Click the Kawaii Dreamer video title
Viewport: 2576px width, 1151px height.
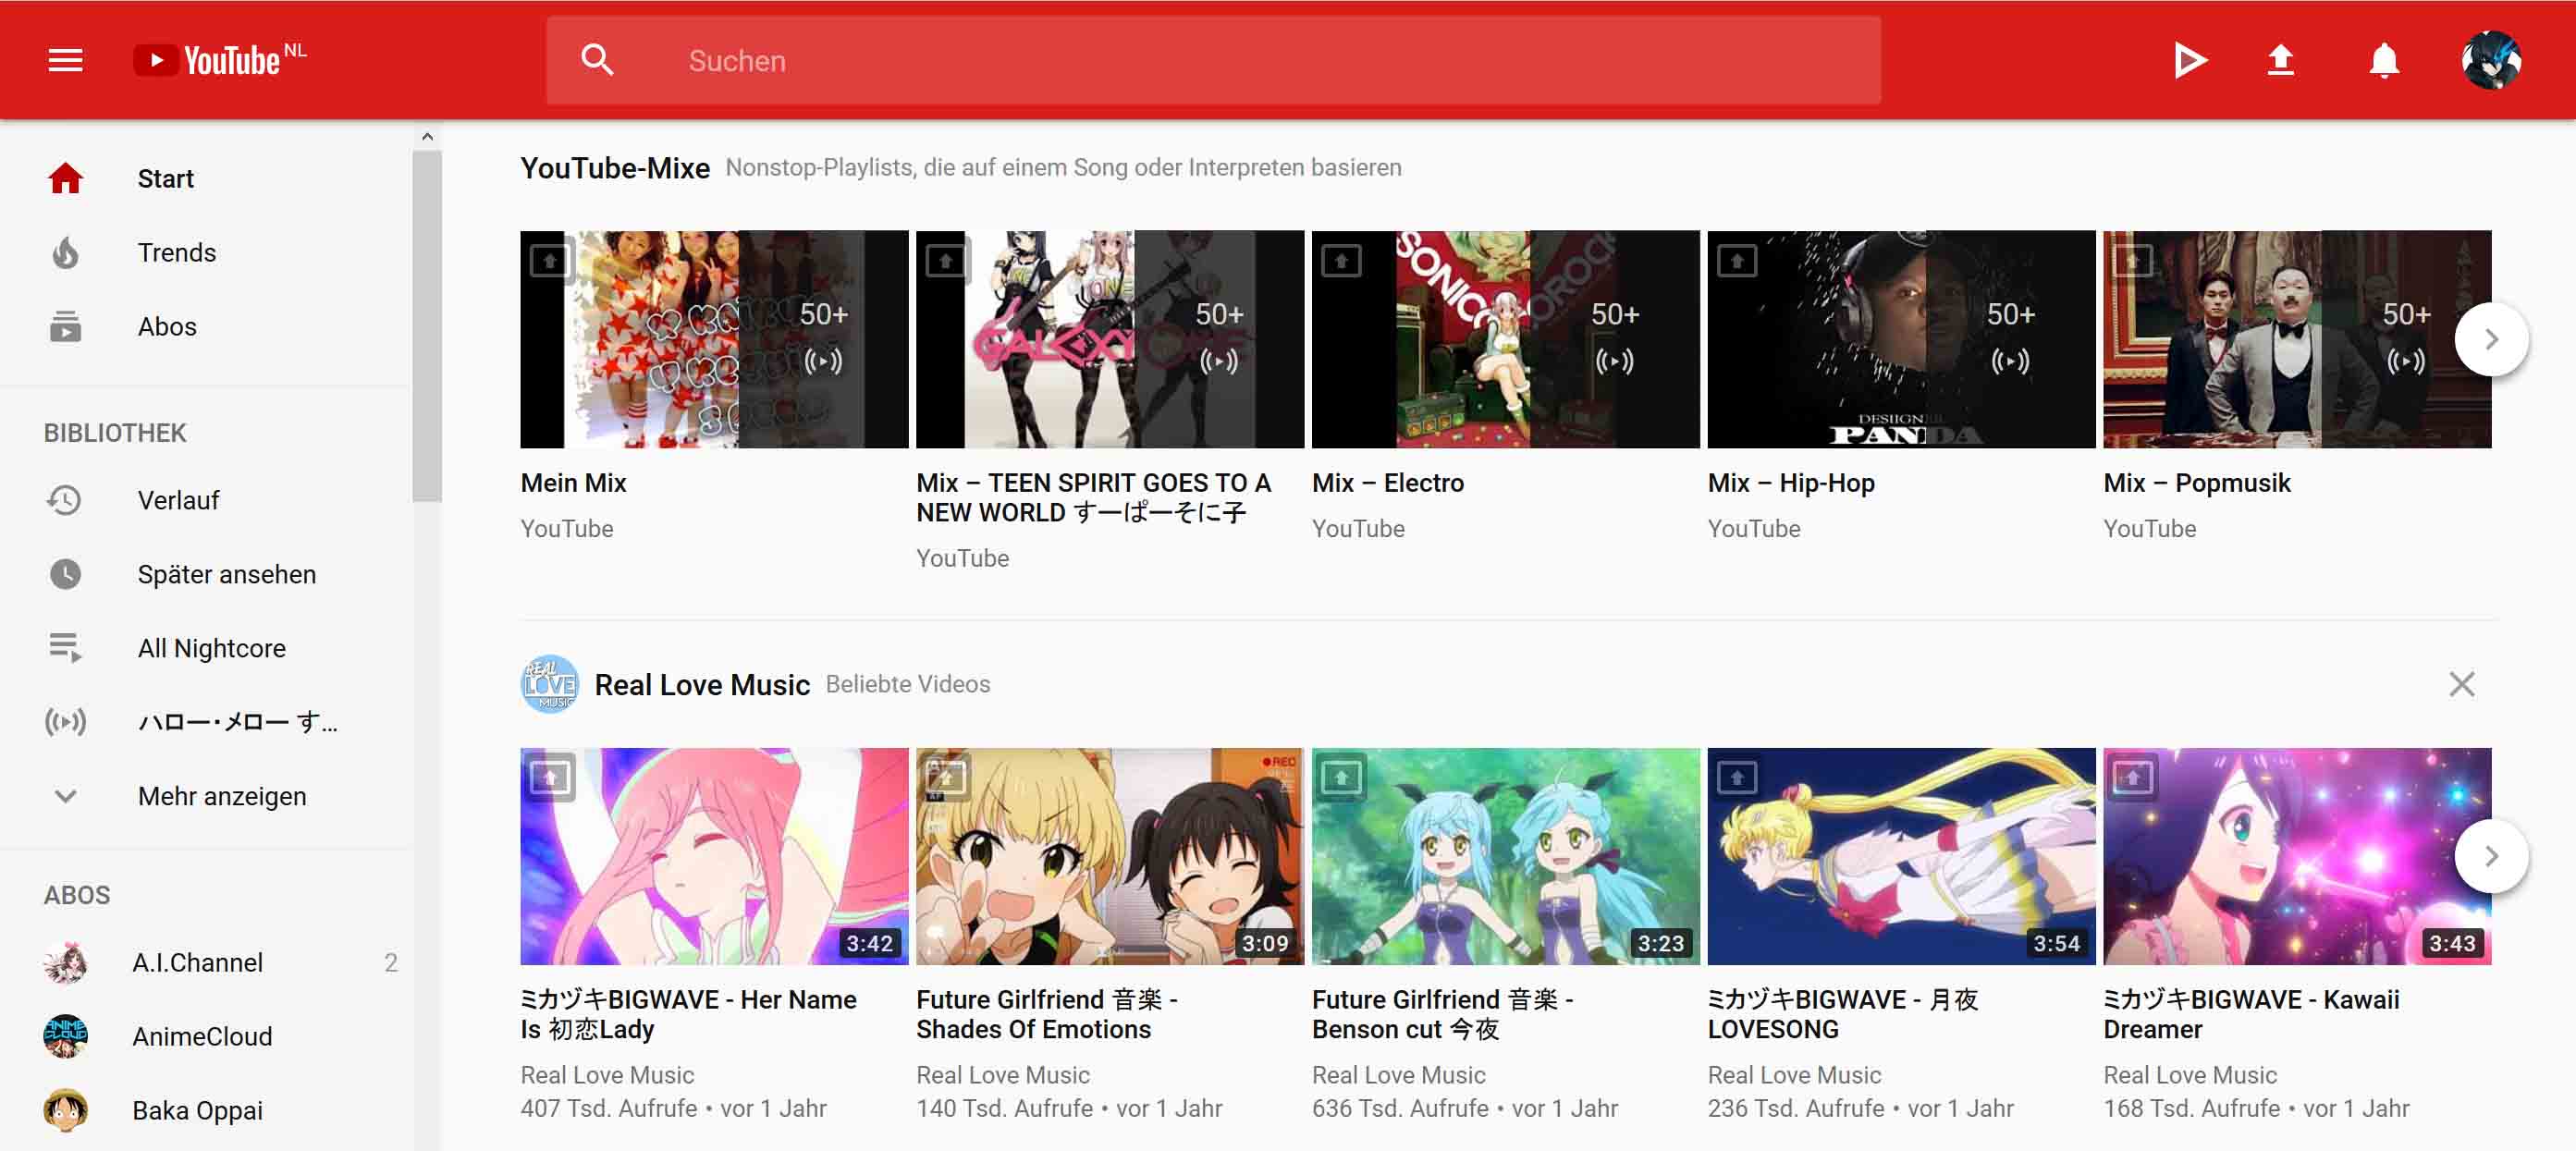point(2251,1014)
